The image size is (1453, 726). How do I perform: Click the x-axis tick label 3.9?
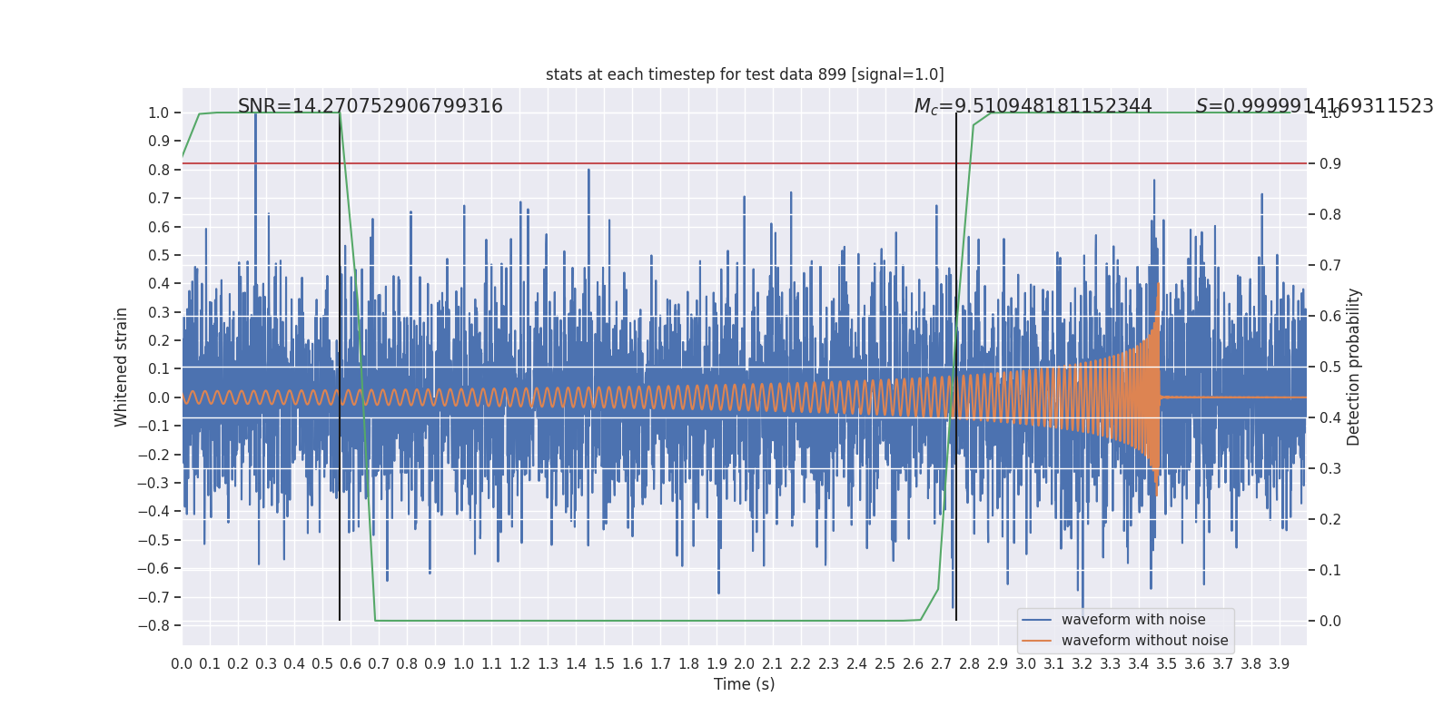1279,664
